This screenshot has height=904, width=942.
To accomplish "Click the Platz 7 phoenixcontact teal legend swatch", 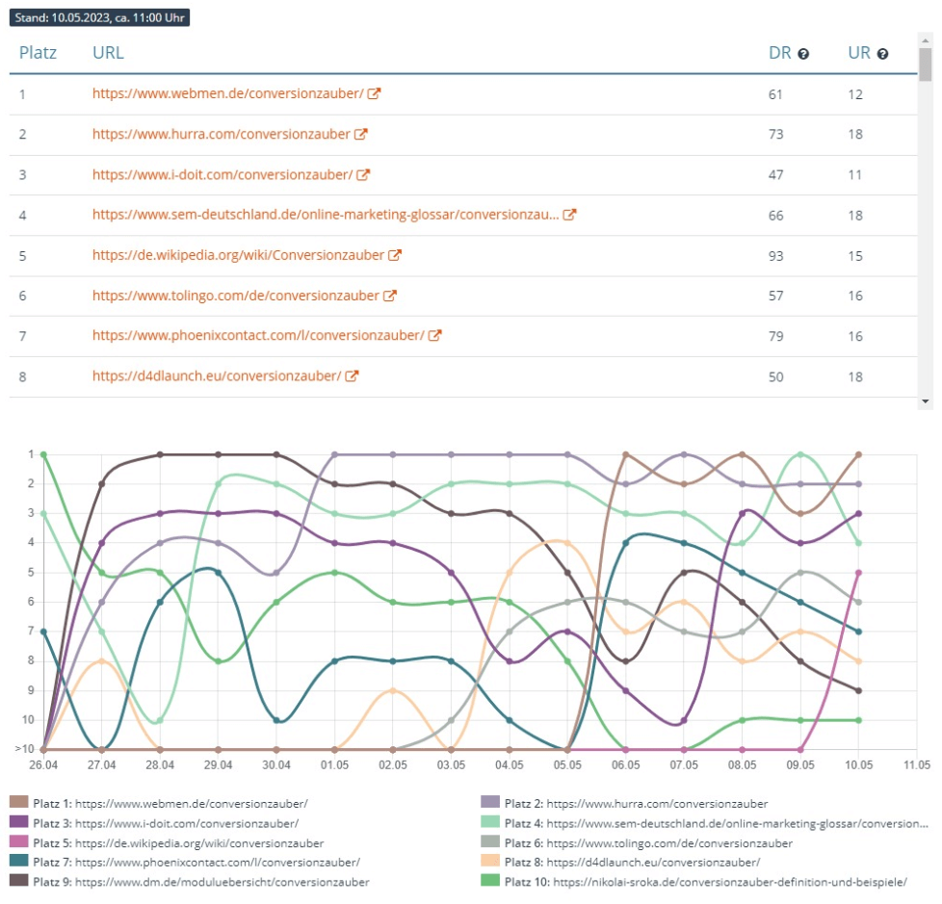I will click(x=19, y=862).
